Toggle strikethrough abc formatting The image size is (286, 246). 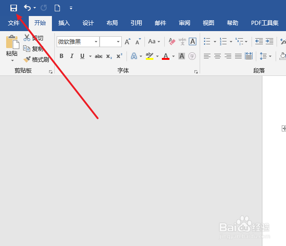(x=99, y=56)
